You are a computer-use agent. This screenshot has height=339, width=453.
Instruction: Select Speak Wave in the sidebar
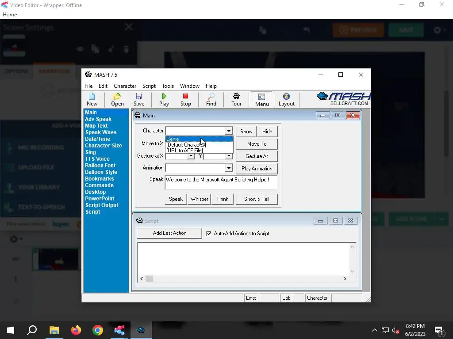click(x=101, y=132)
